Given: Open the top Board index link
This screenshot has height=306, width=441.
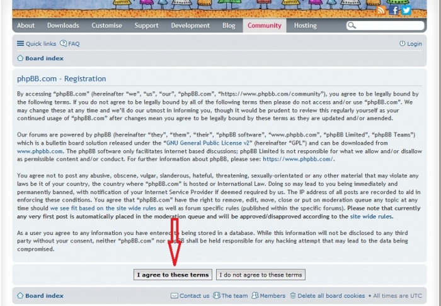Looking at the screenshot, I should click(x=45, y=58).
